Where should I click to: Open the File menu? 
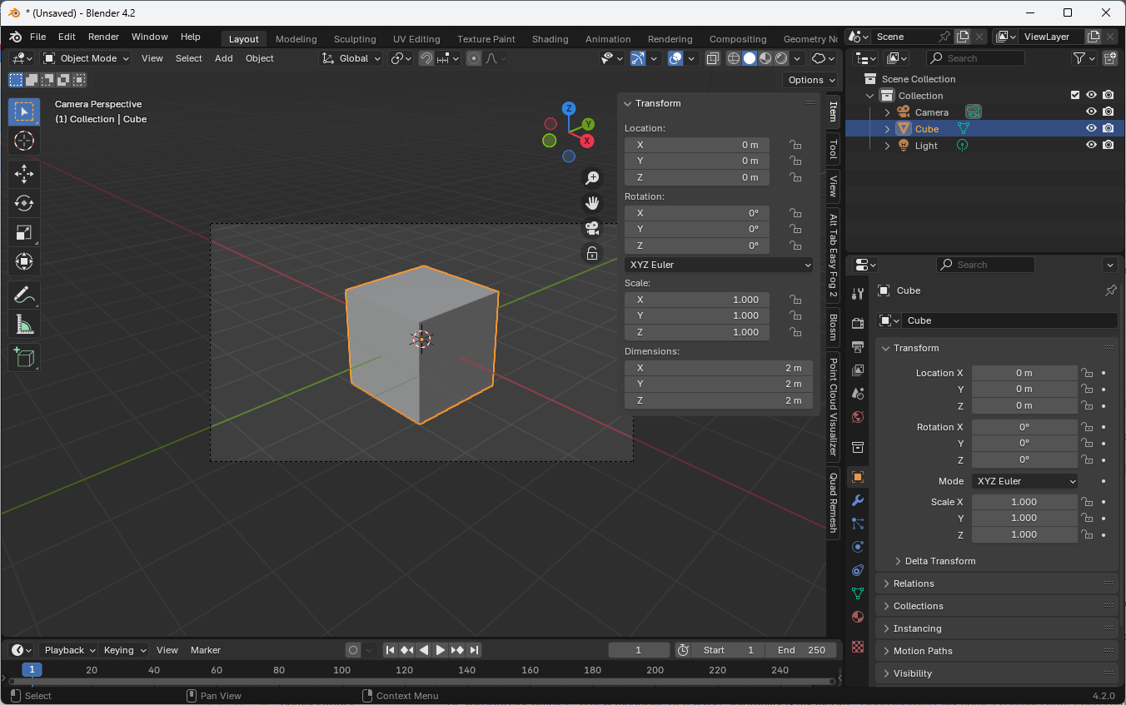38,37
